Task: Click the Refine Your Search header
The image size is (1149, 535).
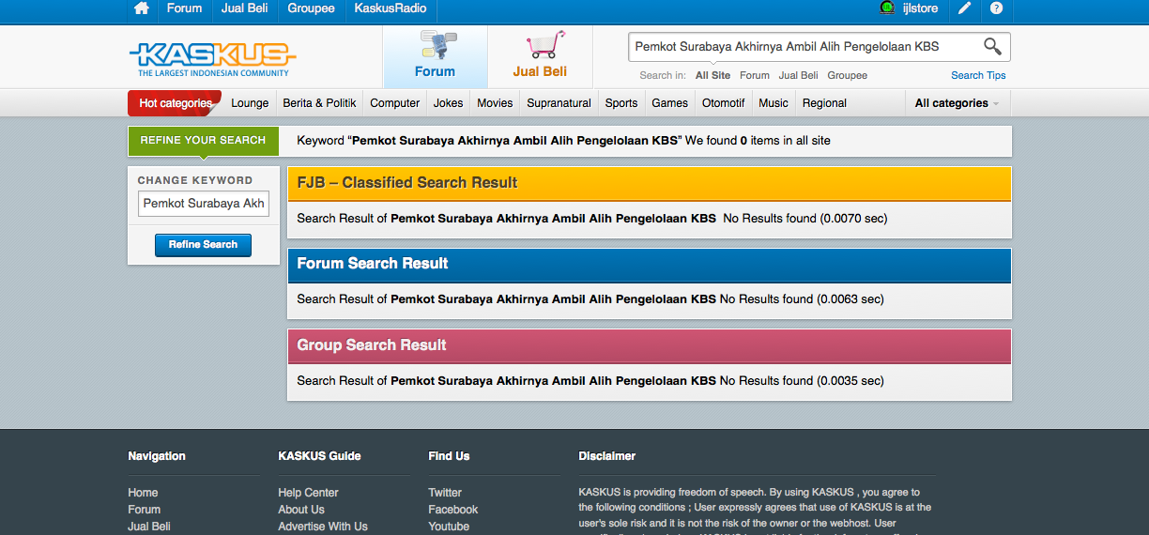Action: (203, 140)
